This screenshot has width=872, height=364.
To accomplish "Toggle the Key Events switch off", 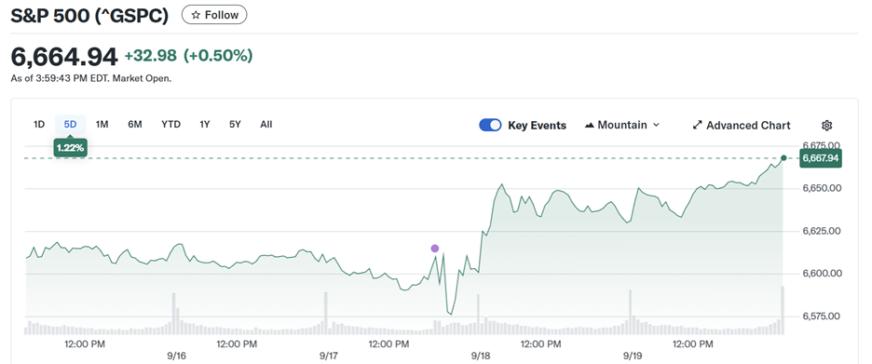I will coord(490,125).
